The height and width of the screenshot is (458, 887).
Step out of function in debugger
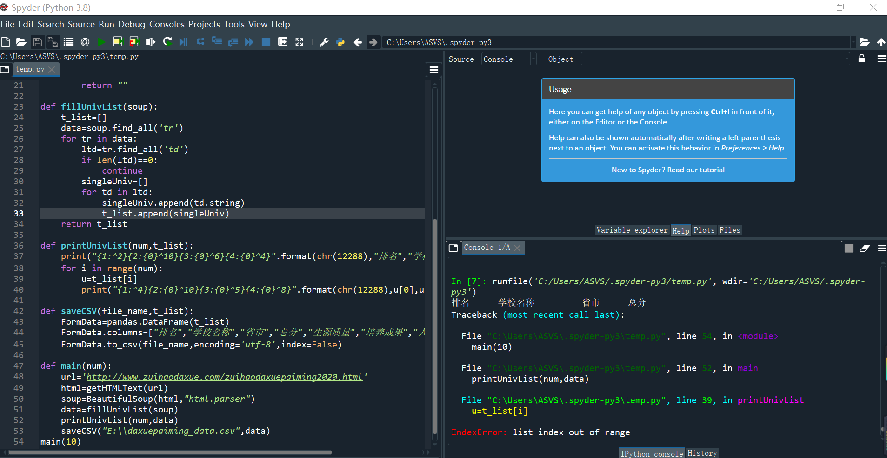click(x=233, y=42)
